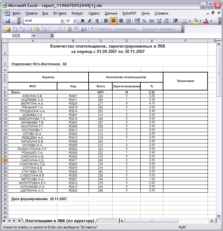
Task: Expand reviewing toolbar options arrow
Action: pos(183,29)
